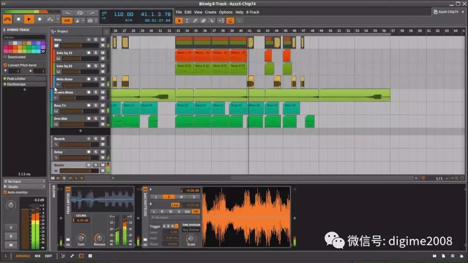The image size is (468, 263).
Task: Select the Eraser tool
Action: tap(203, 21)
